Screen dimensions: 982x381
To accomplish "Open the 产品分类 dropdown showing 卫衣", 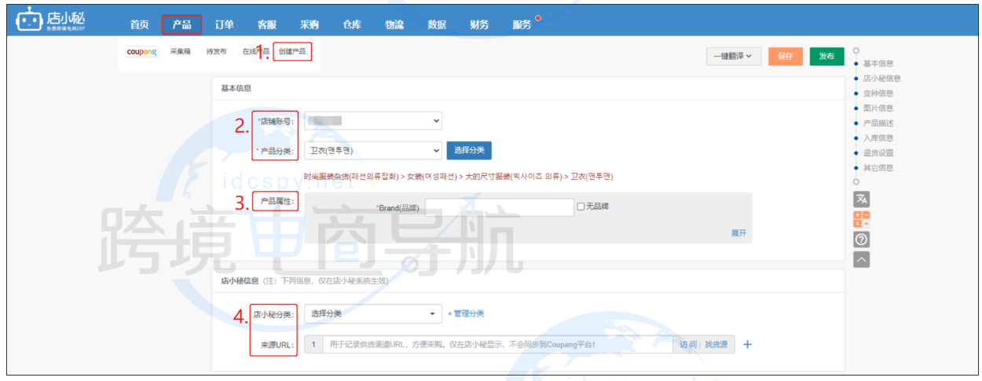I will pyautogui.click(x=372, y=150).
